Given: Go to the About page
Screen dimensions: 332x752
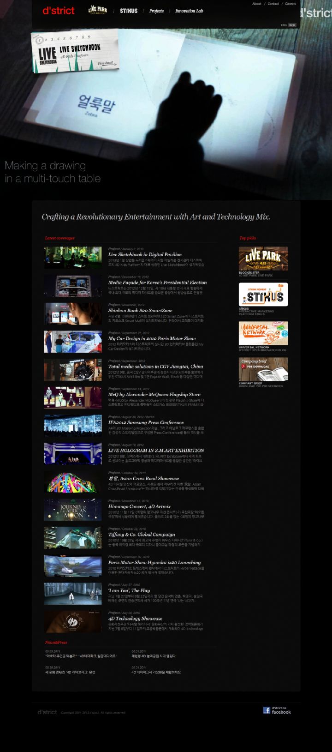Looking at the screenshot, I should (x=257, y=4).
